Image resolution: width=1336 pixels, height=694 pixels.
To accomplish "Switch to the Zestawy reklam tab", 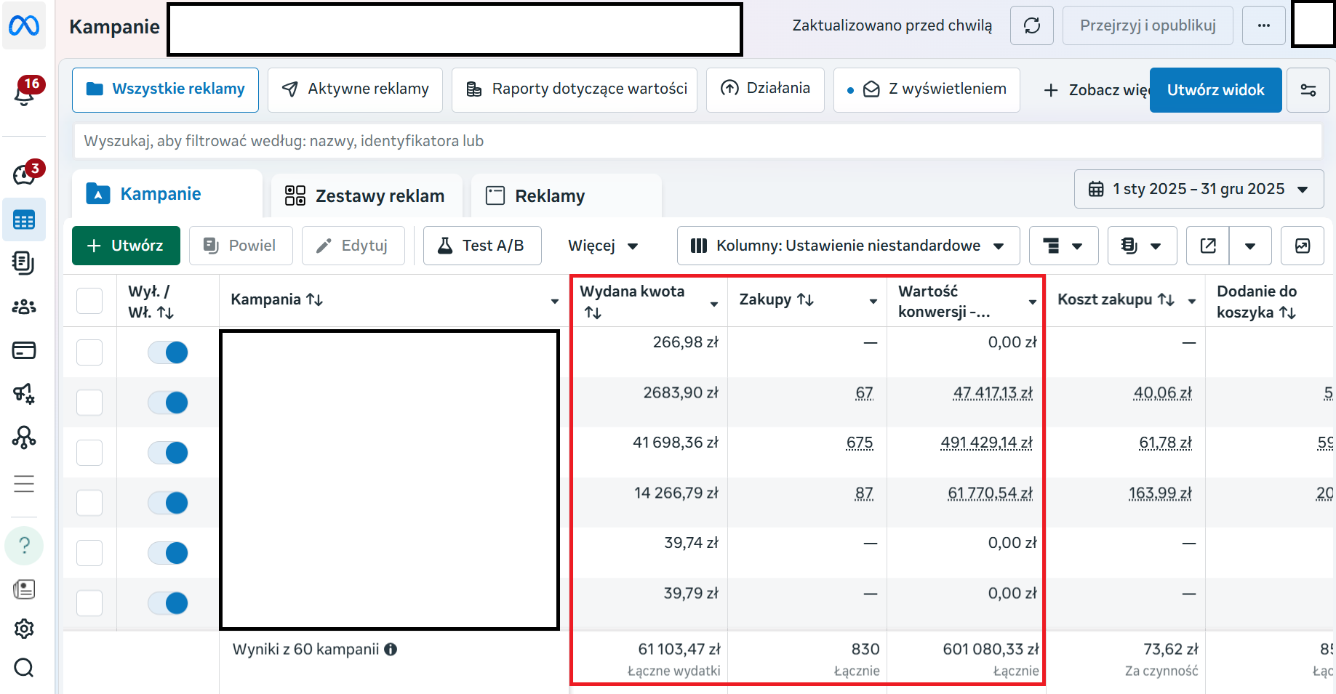I will 366,195.
